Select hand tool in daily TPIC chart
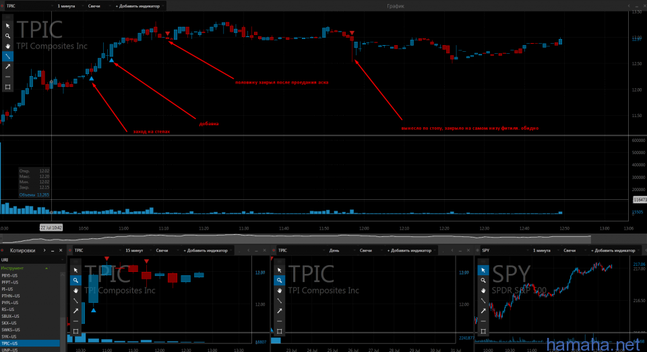 (x=279, y=291)
